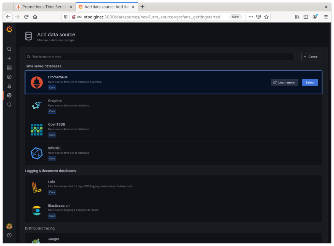Screen dimensions: 334x246
Task: Save page to Pocket icon
Action: click(259, 17)
